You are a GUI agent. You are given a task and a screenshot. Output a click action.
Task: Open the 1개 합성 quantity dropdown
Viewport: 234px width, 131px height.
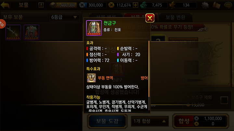150,121
